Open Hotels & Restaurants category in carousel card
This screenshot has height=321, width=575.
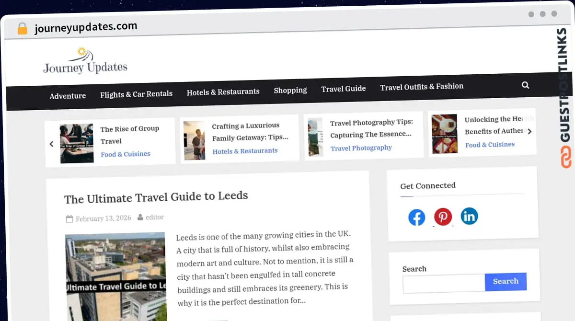pos(245,151)
